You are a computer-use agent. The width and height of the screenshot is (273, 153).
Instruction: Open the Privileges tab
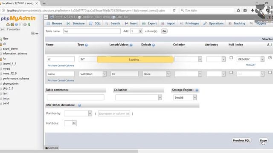(x=189, y=23)
